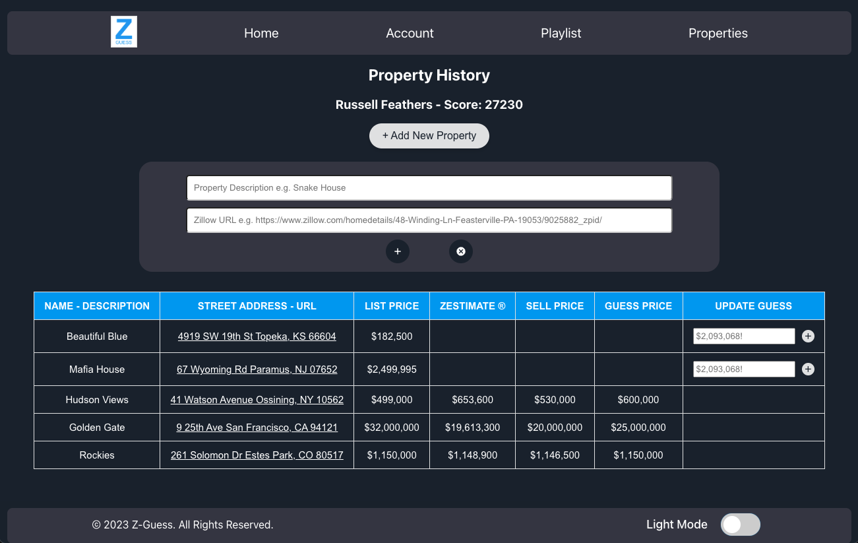Visit the 9 25th Ave San Francisco link
This screenshot has height=543, width=858.
(257, 428)
